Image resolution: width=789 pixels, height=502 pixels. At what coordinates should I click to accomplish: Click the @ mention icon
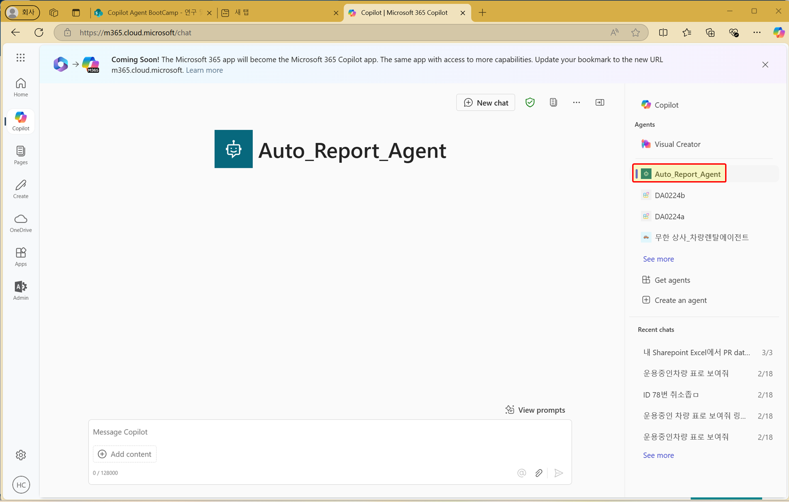[x=521, y=473]
